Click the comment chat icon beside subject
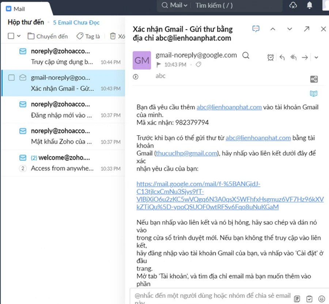329x304 pixels. [256, 29]
